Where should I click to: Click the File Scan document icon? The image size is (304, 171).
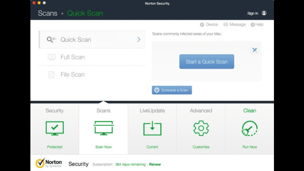click(x=51, y=75)
